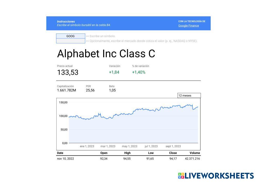The height and width of the screenshot is (182, 257).
Task: Click the High column header
Action: (127, 153)
